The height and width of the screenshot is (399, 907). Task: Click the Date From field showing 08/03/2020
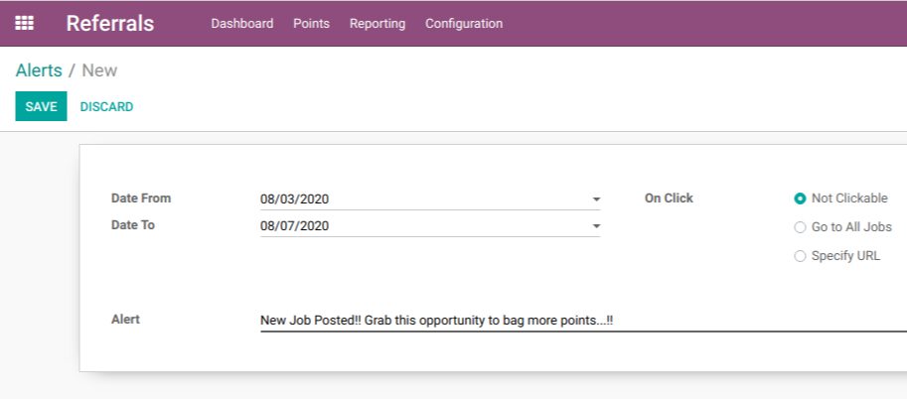430,199
